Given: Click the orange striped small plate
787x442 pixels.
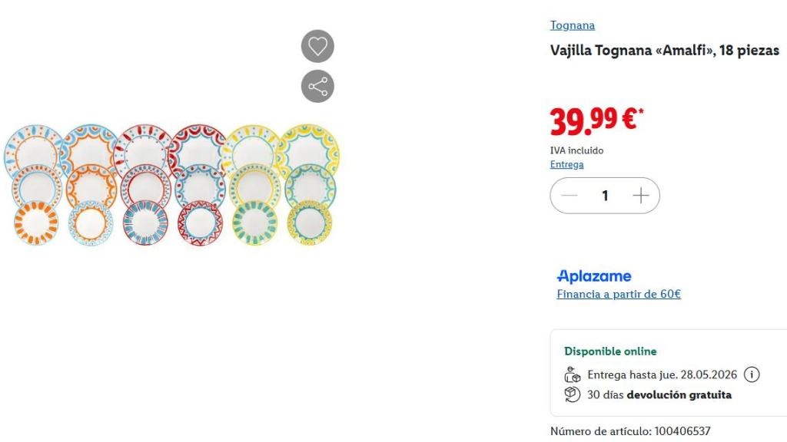Looking at the screenshot, I should pos(36,223).
